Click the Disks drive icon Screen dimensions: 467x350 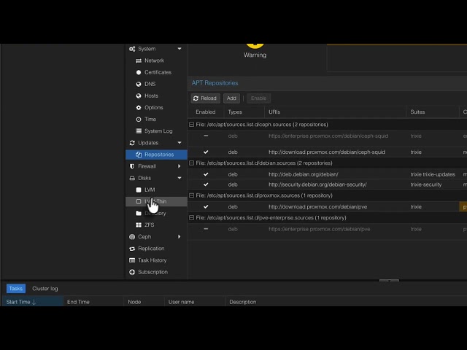(132, 178)
